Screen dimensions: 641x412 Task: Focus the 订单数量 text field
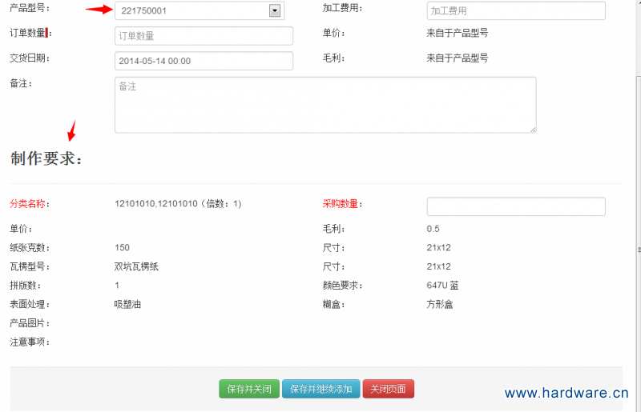(x=204, y=36)
